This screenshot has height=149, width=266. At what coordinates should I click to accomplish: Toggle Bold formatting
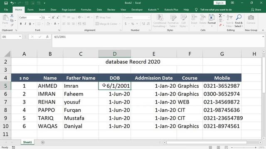pyautogui.click(x=21, y=24)
